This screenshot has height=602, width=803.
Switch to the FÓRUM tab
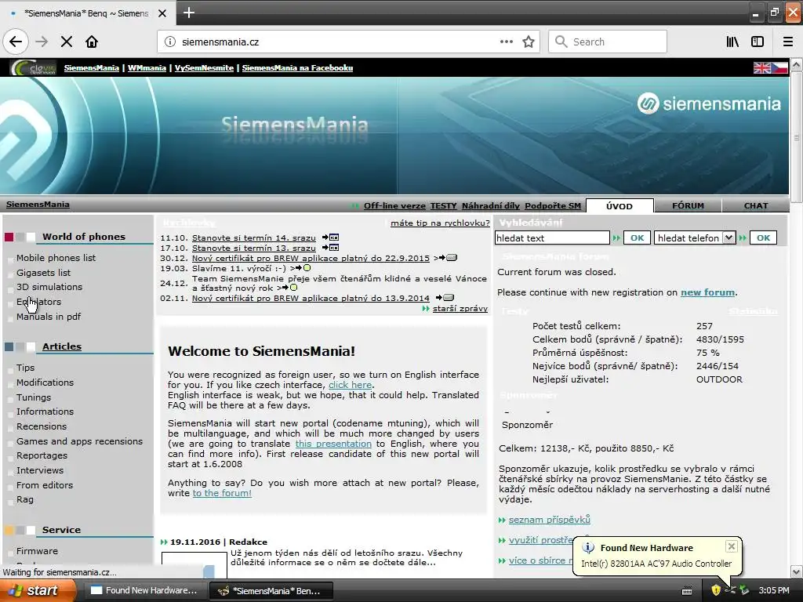coord(688,205)
